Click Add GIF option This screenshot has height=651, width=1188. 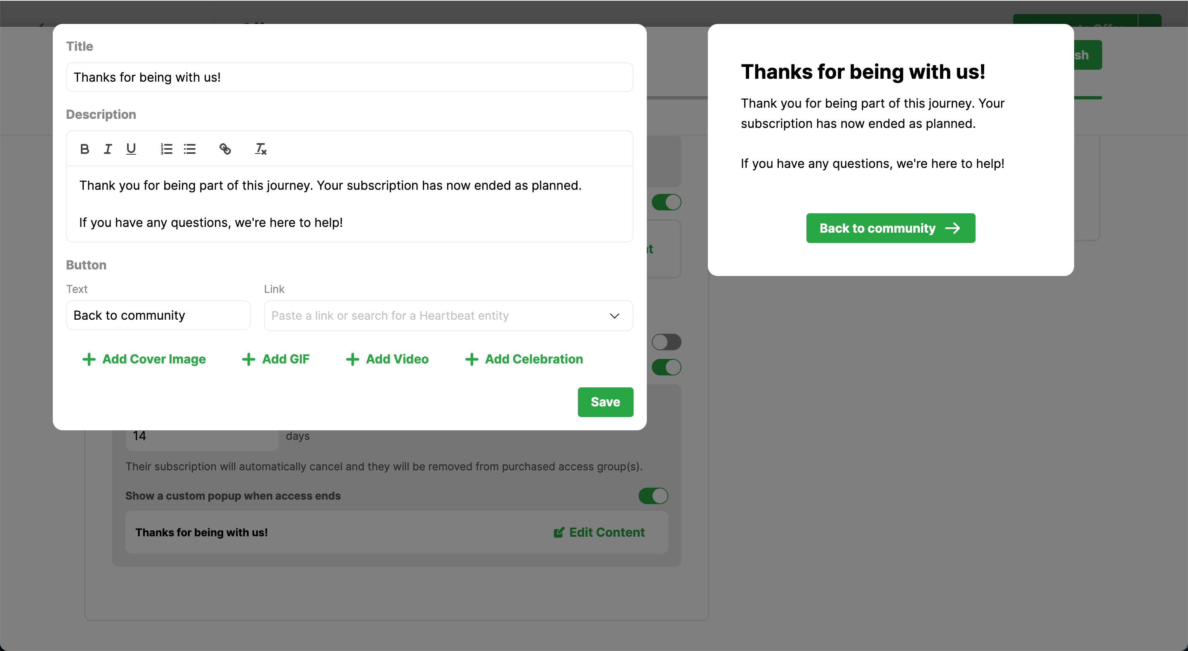tap(276, 359)
